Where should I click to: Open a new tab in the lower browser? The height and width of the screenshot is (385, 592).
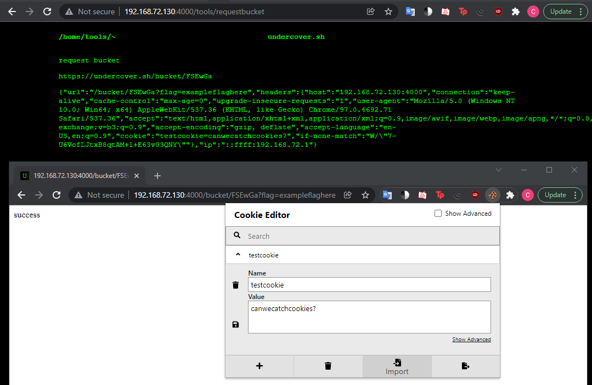(157, 176)
